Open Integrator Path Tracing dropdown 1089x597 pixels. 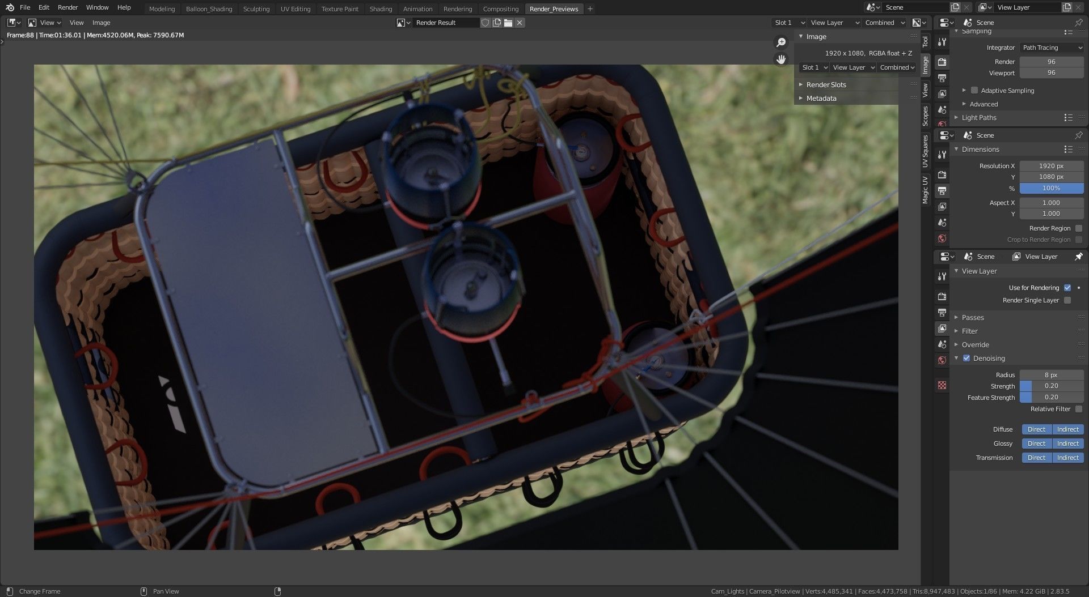(1052, 48)
